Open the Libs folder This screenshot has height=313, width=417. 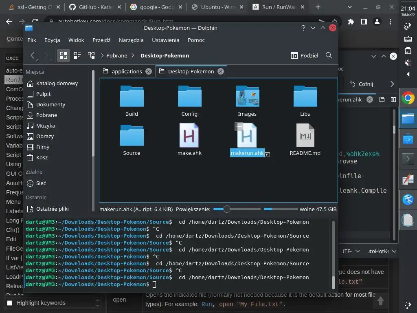305,101
